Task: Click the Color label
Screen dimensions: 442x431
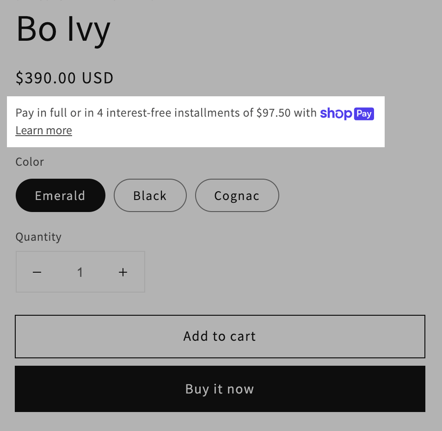Action: coord(30,162)
